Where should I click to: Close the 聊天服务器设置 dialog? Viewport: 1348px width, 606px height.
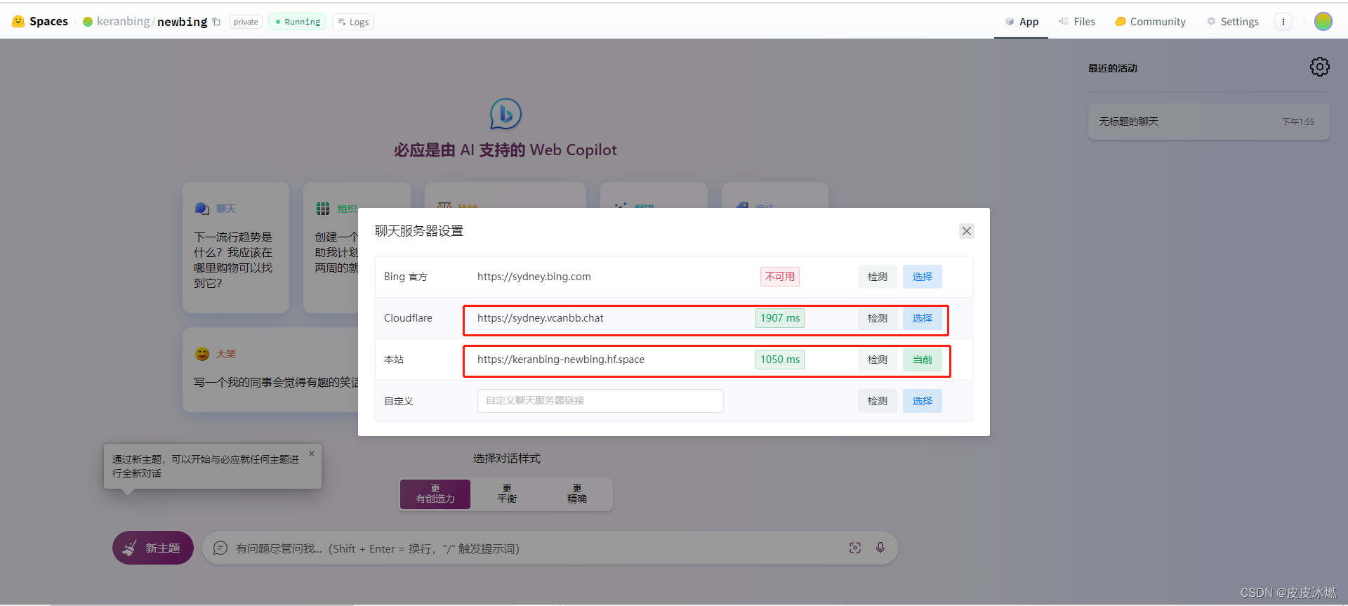point(967,231)
